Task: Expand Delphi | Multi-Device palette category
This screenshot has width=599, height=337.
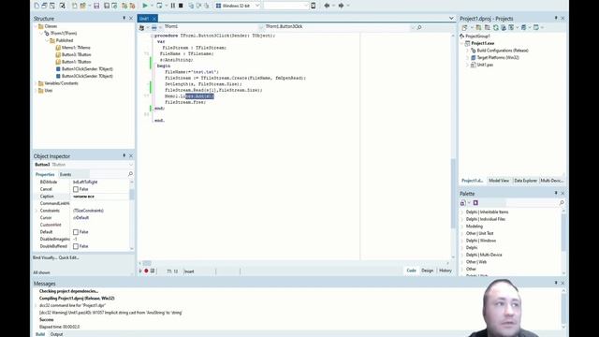Action: point(462,255)
